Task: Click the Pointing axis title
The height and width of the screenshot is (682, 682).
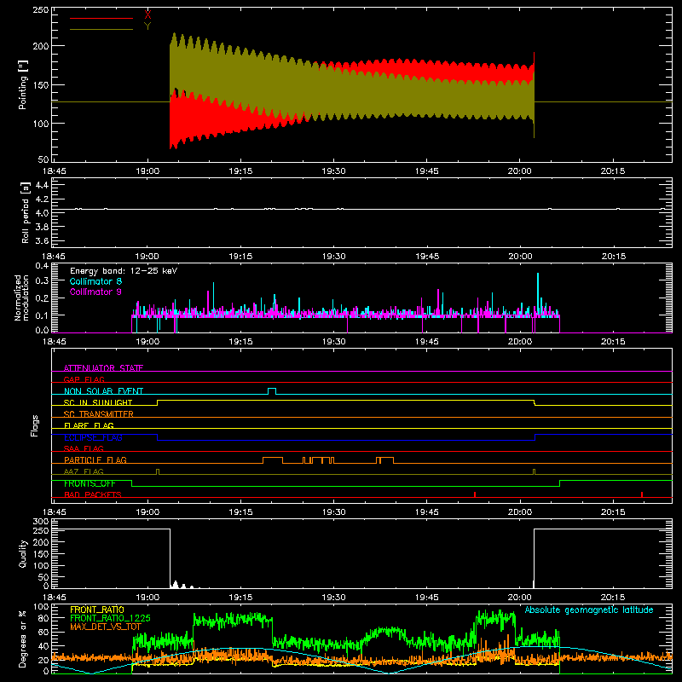Action: click(x=23, y=84)
